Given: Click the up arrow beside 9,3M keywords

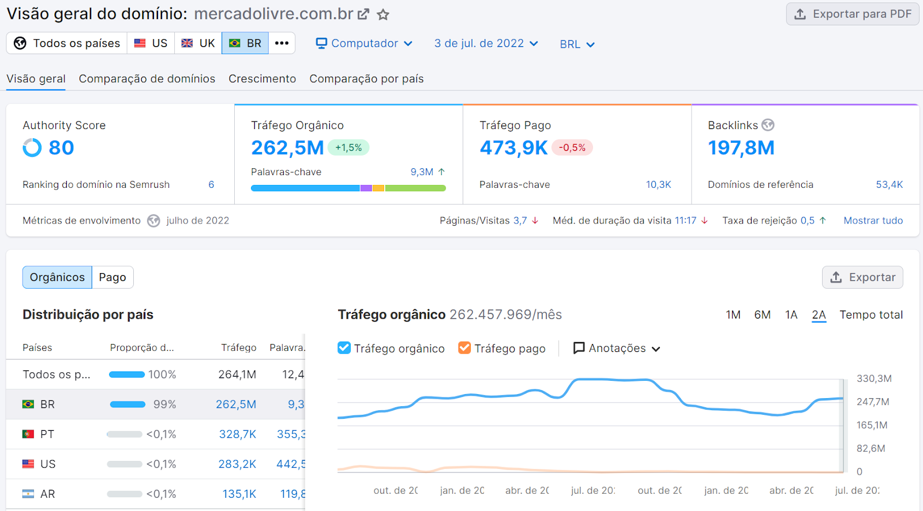Looking at the screenshot, I should click(441, 172).
